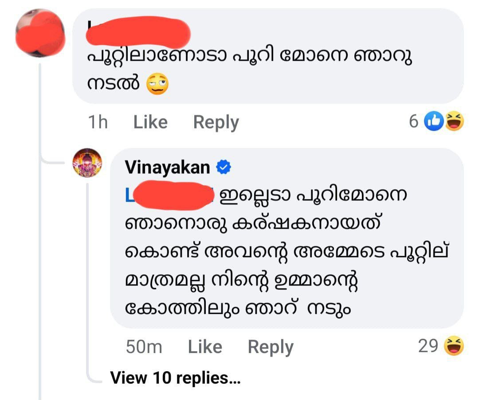
Task: Reply to the first comment posted 1h ago
Action: pos(216,122)
